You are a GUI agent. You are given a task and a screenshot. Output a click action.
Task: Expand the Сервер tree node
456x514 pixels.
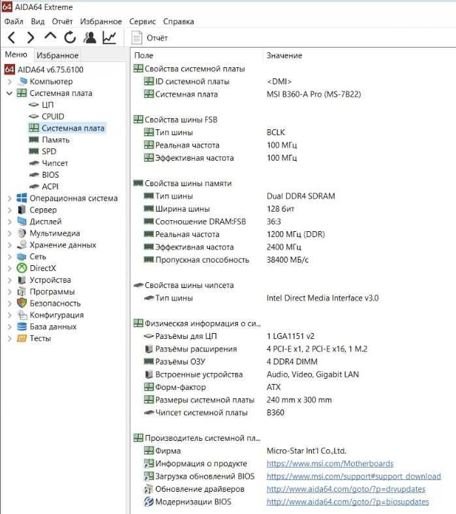coord(10,210)
